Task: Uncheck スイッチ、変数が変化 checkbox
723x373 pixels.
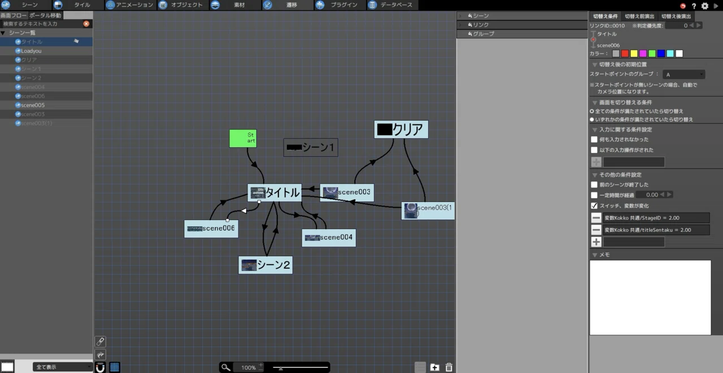Action: (x=594, y=206)
